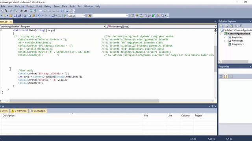Open the Build menu
The width and height of the screenshot is (252, 141).
tap(39, 6)
